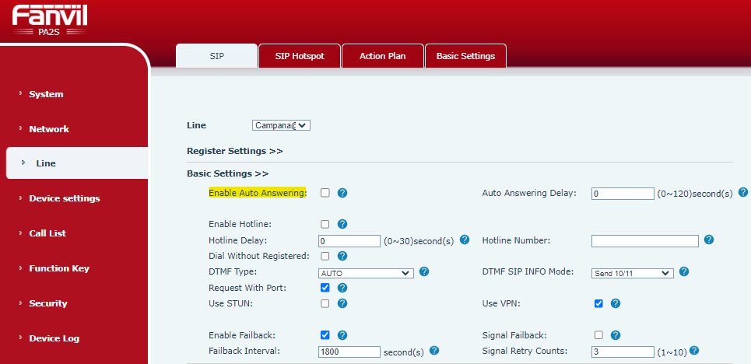The width and height of the screenshot is (751, 364).
Task: Open the Line selection dropdown
Action: [x=281, y=125]
